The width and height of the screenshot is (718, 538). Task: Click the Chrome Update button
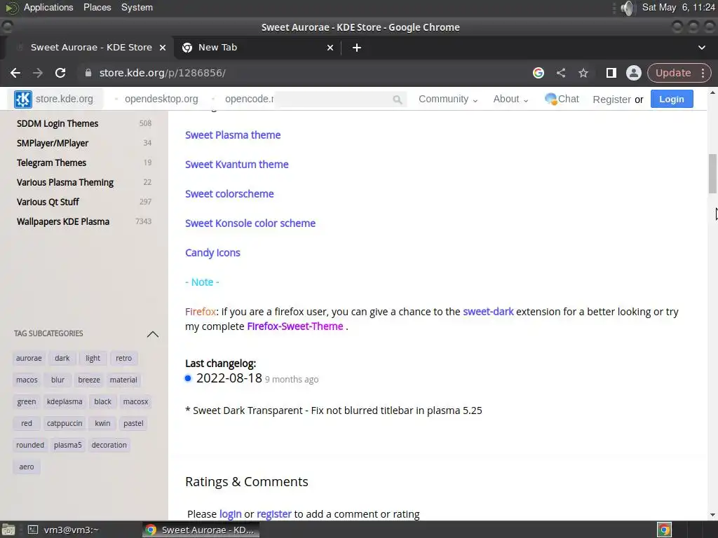[x=673, y=73]
